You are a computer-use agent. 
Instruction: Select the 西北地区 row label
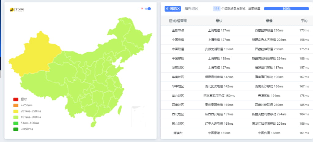pyautogui.click(x=178, y=114)
